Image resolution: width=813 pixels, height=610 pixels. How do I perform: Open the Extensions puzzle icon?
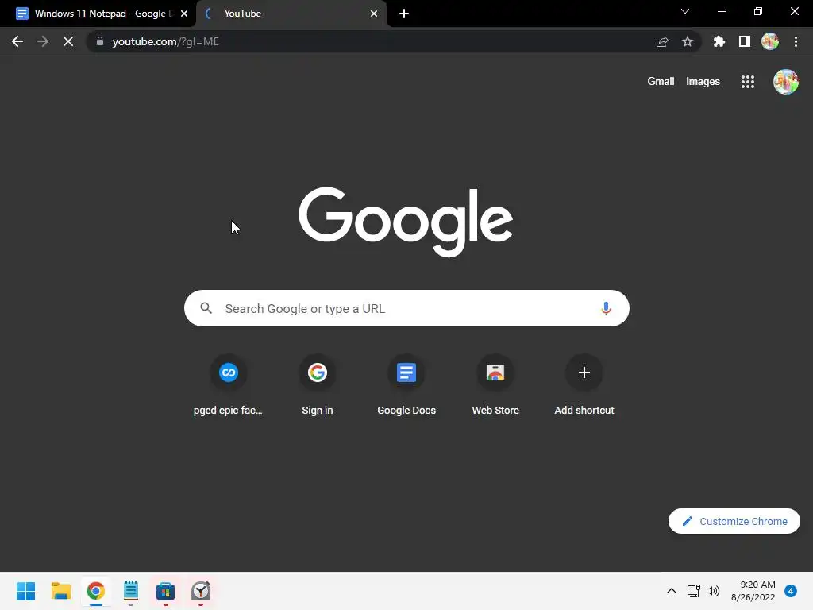pos(719,41)
